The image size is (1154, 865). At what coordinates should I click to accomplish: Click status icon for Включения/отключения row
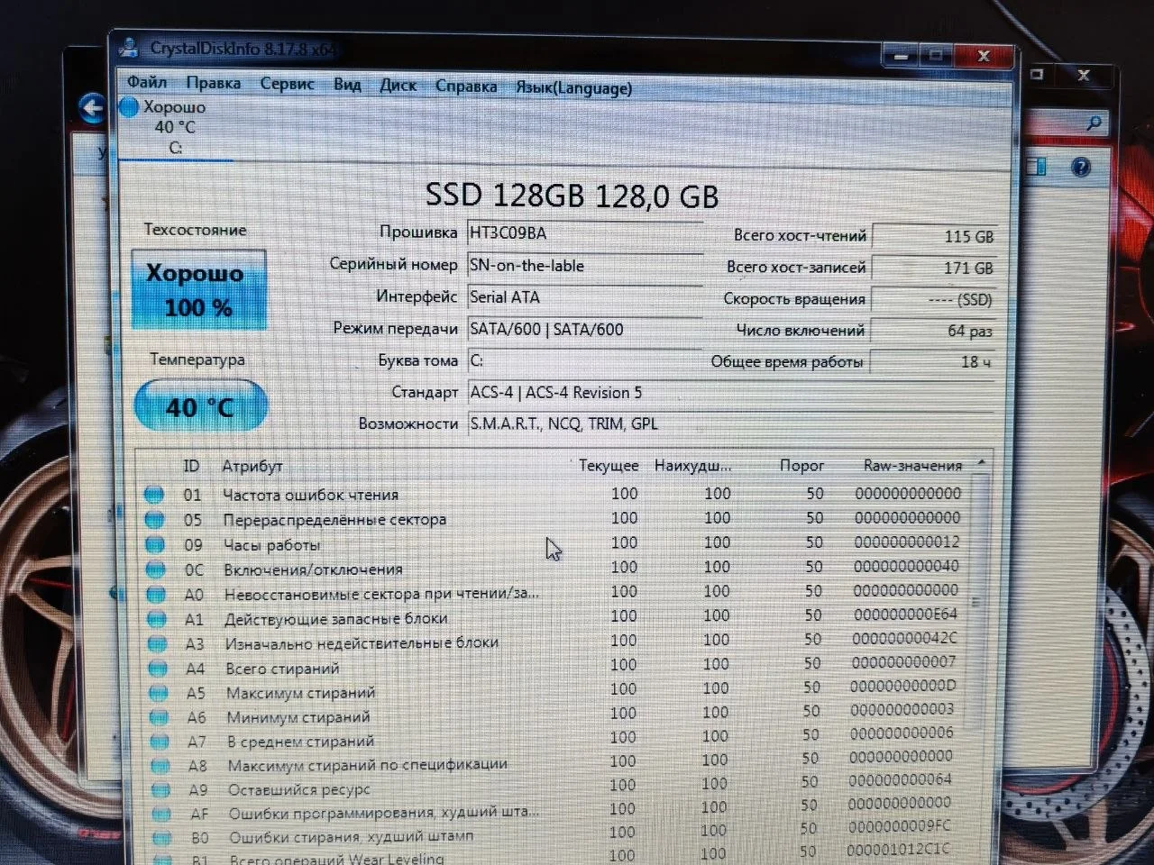pyautogui.click(x=155, y=569)
